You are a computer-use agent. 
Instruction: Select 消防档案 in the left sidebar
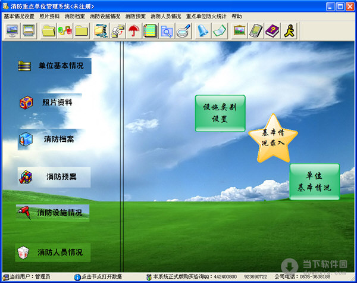pyautogui.click(x=51, y=139)
